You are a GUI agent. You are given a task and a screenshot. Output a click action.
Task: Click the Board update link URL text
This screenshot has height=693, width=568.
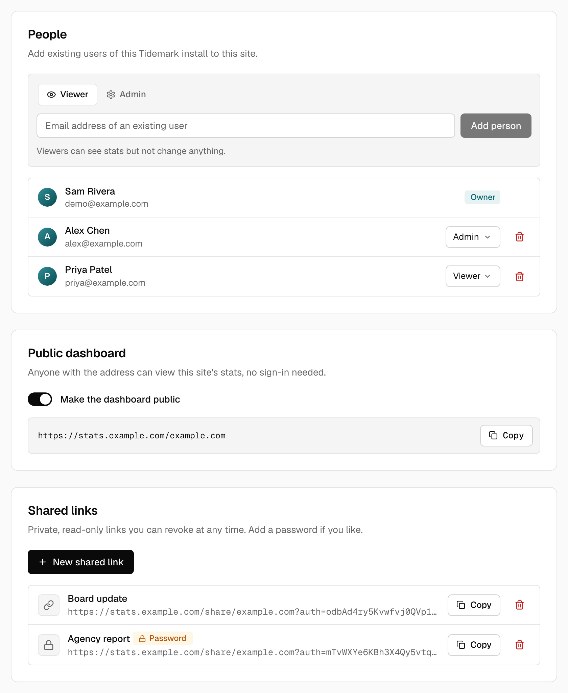252,612
